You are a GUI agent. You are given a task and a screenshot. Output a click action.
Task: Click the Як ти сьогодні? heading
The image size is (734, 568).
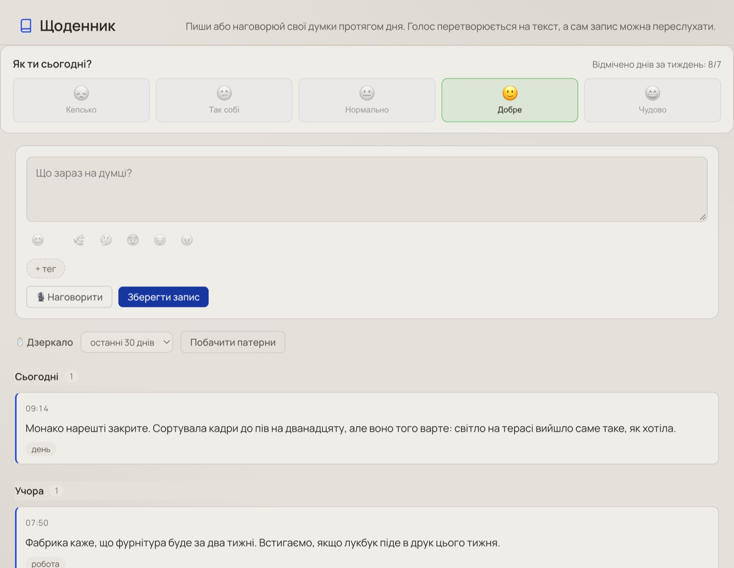point(52,64)
